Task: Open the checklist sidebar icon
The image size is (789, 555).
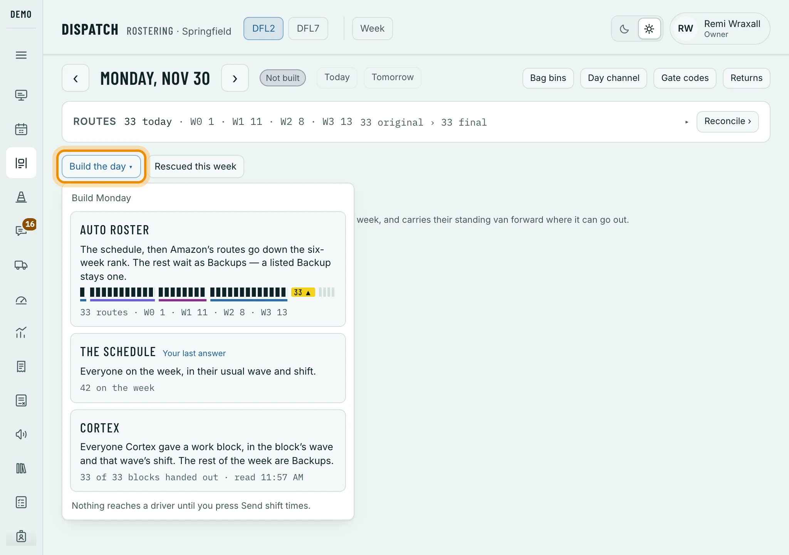Action: pyautogui.click(x=21, y=502)
